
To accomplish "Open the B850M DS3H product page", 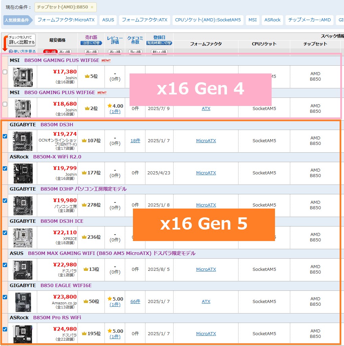I will click(x=56, y=125).
